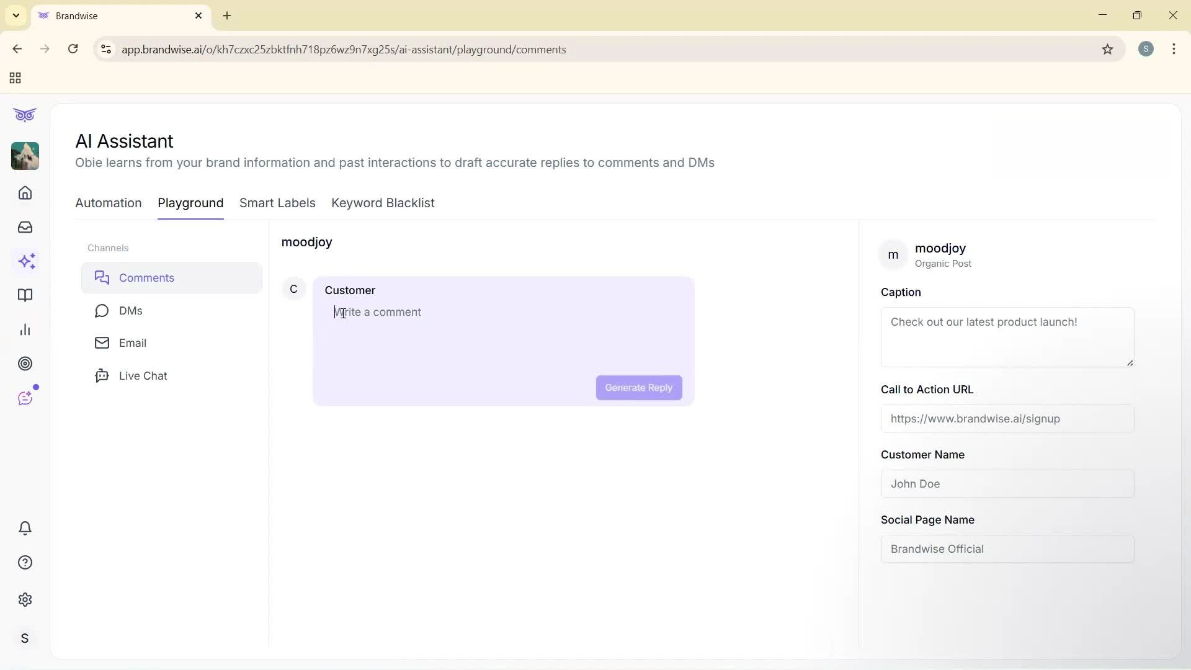This screenshot has width=1191, height=670.
Task: Click the Generate Reply button
Action: click(x=638, y=387)
